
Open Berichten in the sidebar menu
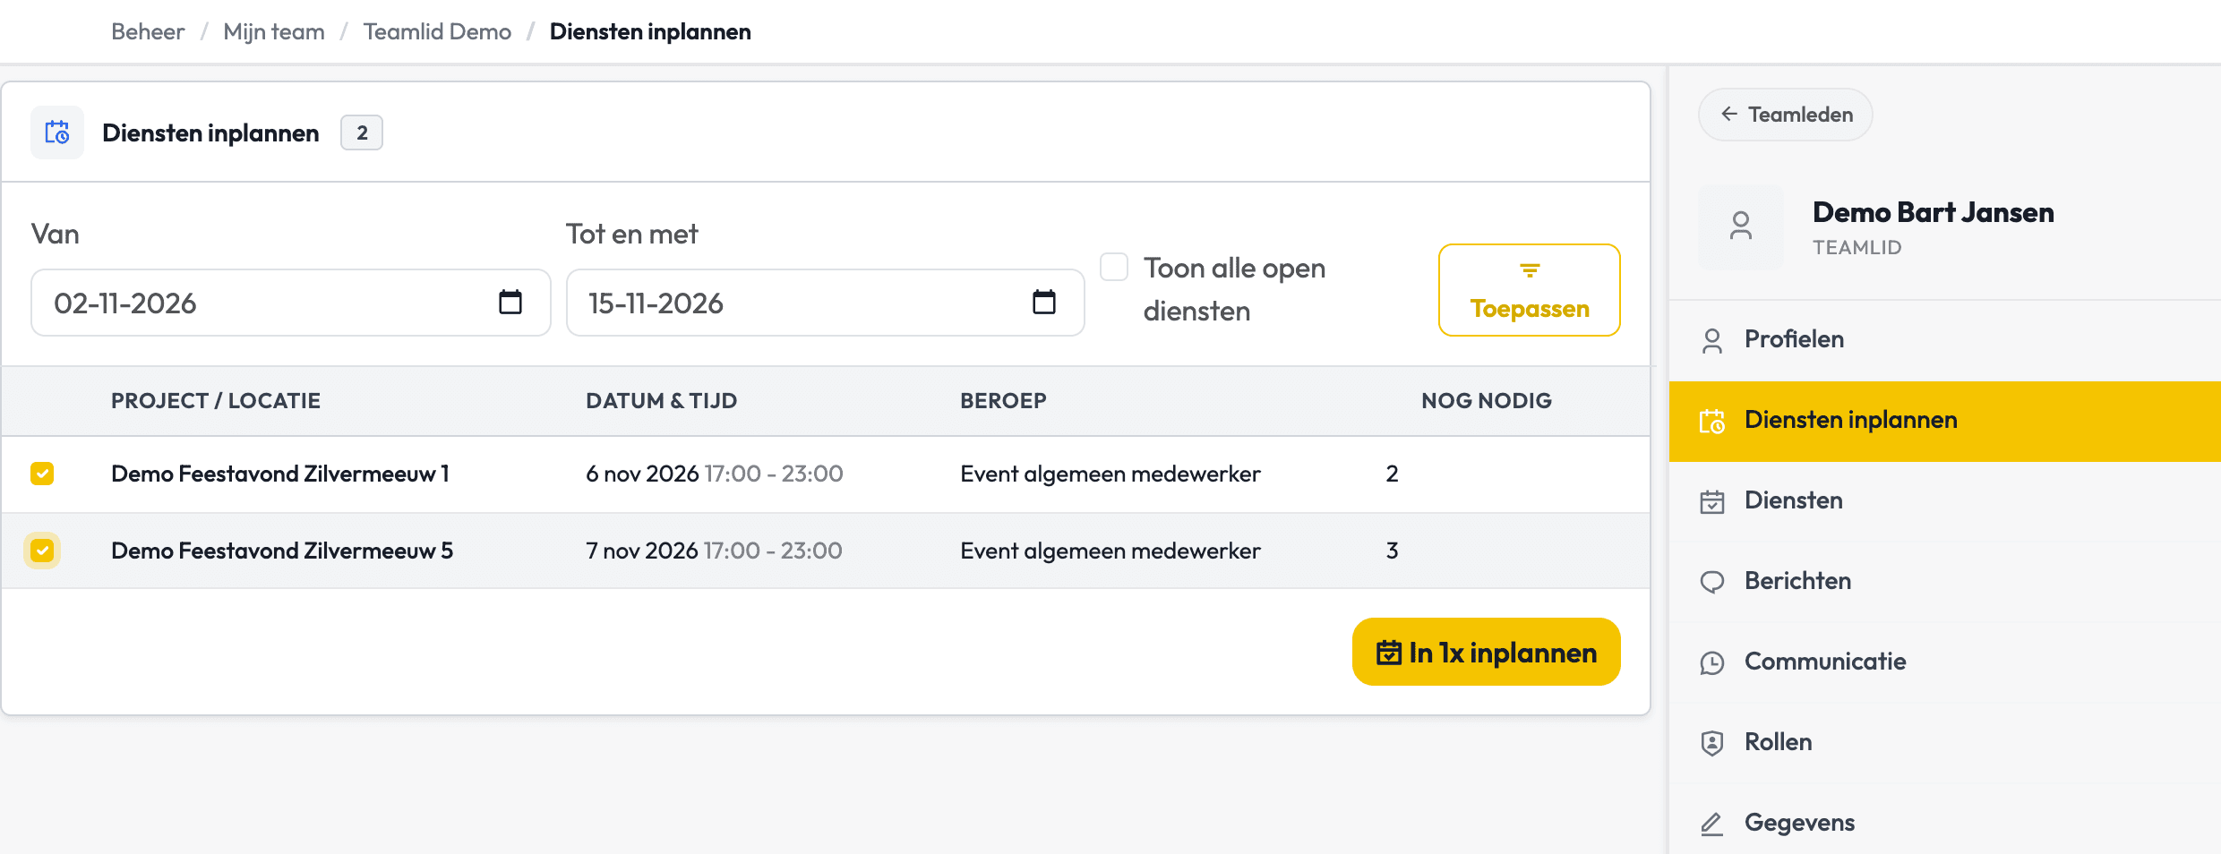(1945, 582)
